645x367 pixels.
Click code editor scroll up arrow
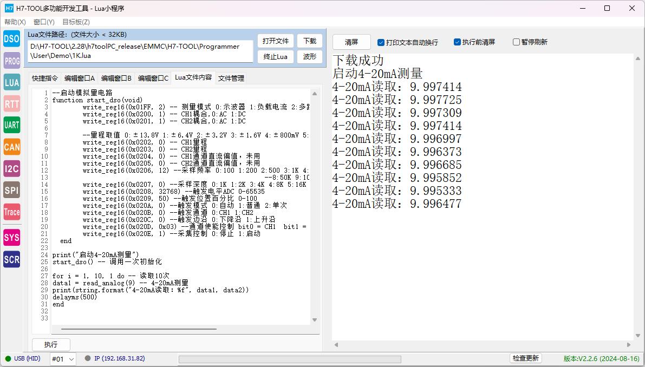point(315,94)
